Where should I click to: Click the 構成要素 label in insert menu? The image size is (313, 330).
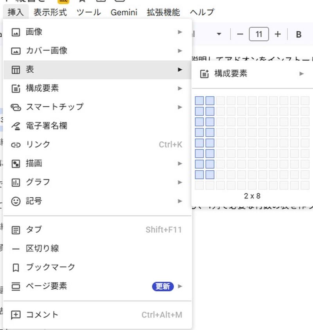click(42, 88)
